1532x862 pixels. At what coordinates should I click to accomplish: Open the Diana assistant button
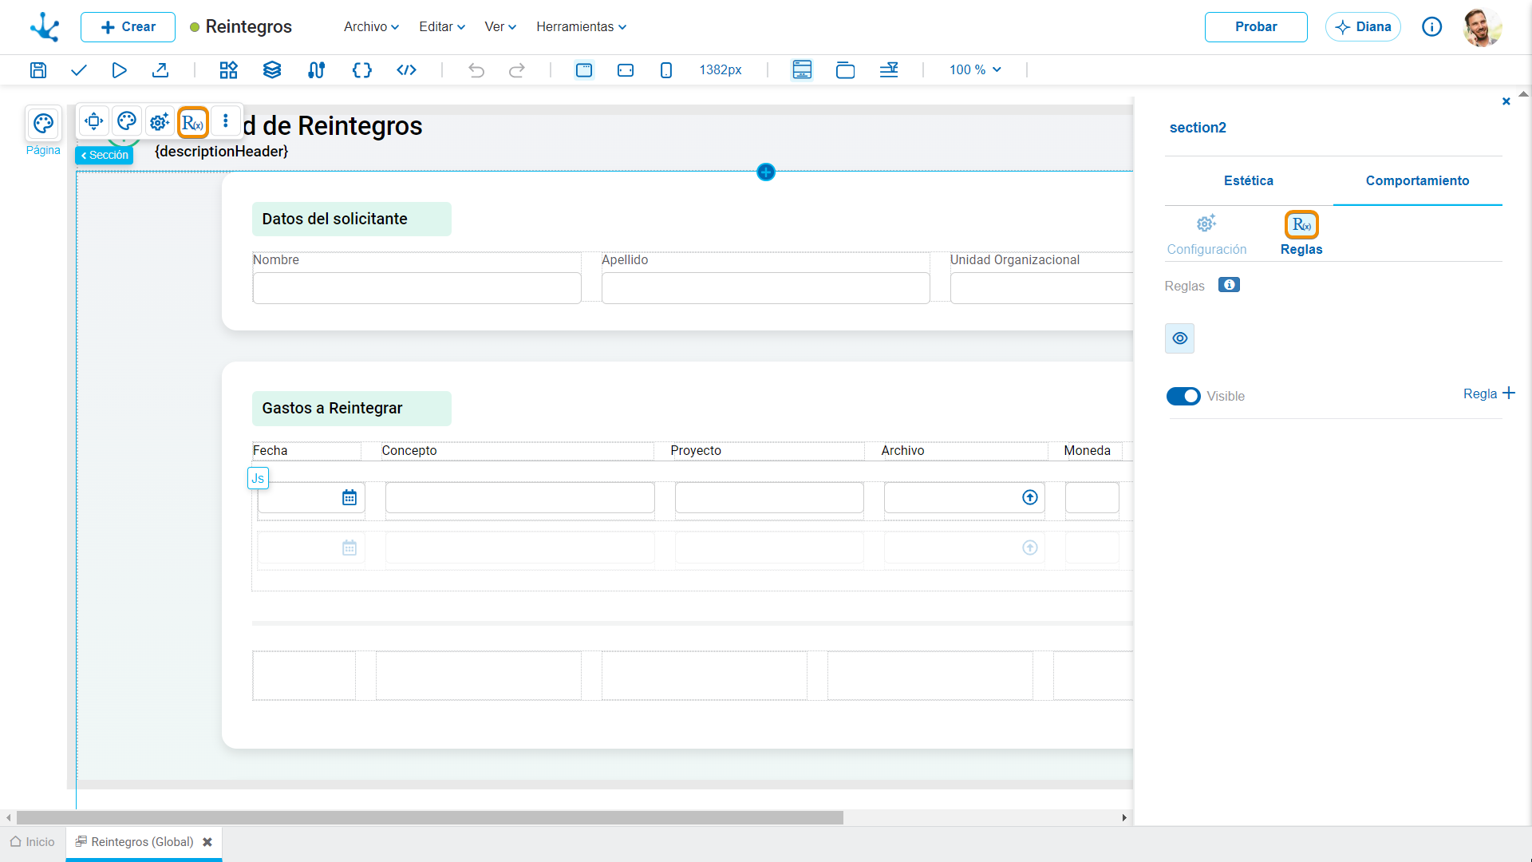pos(1363,27)
